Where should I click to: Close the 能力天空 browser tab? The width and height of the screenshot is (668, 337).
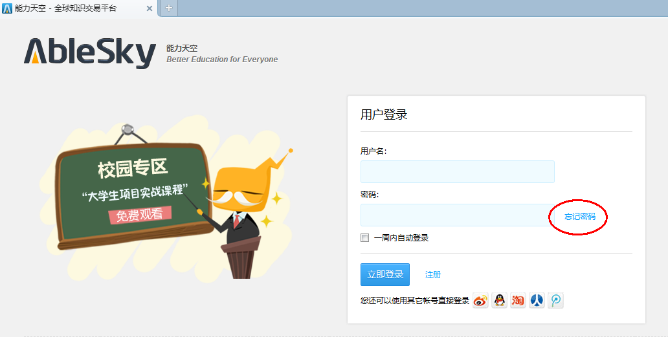coord(150,8)
